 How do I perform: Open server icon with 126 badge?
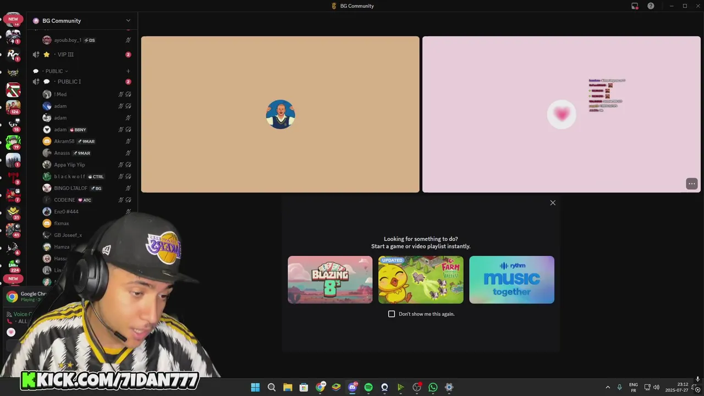tap(13, 107)
